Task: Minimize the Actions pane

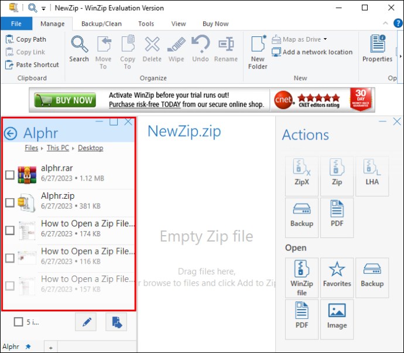Action: coord(382,121)
